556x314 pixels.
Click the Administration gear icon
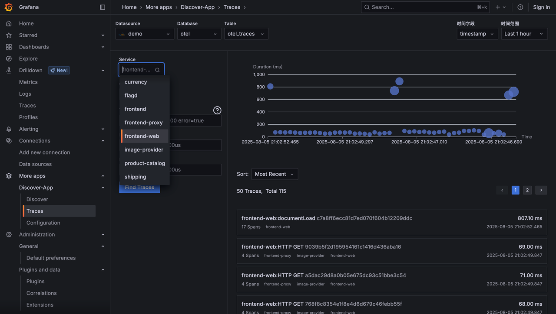click(9, 234)
